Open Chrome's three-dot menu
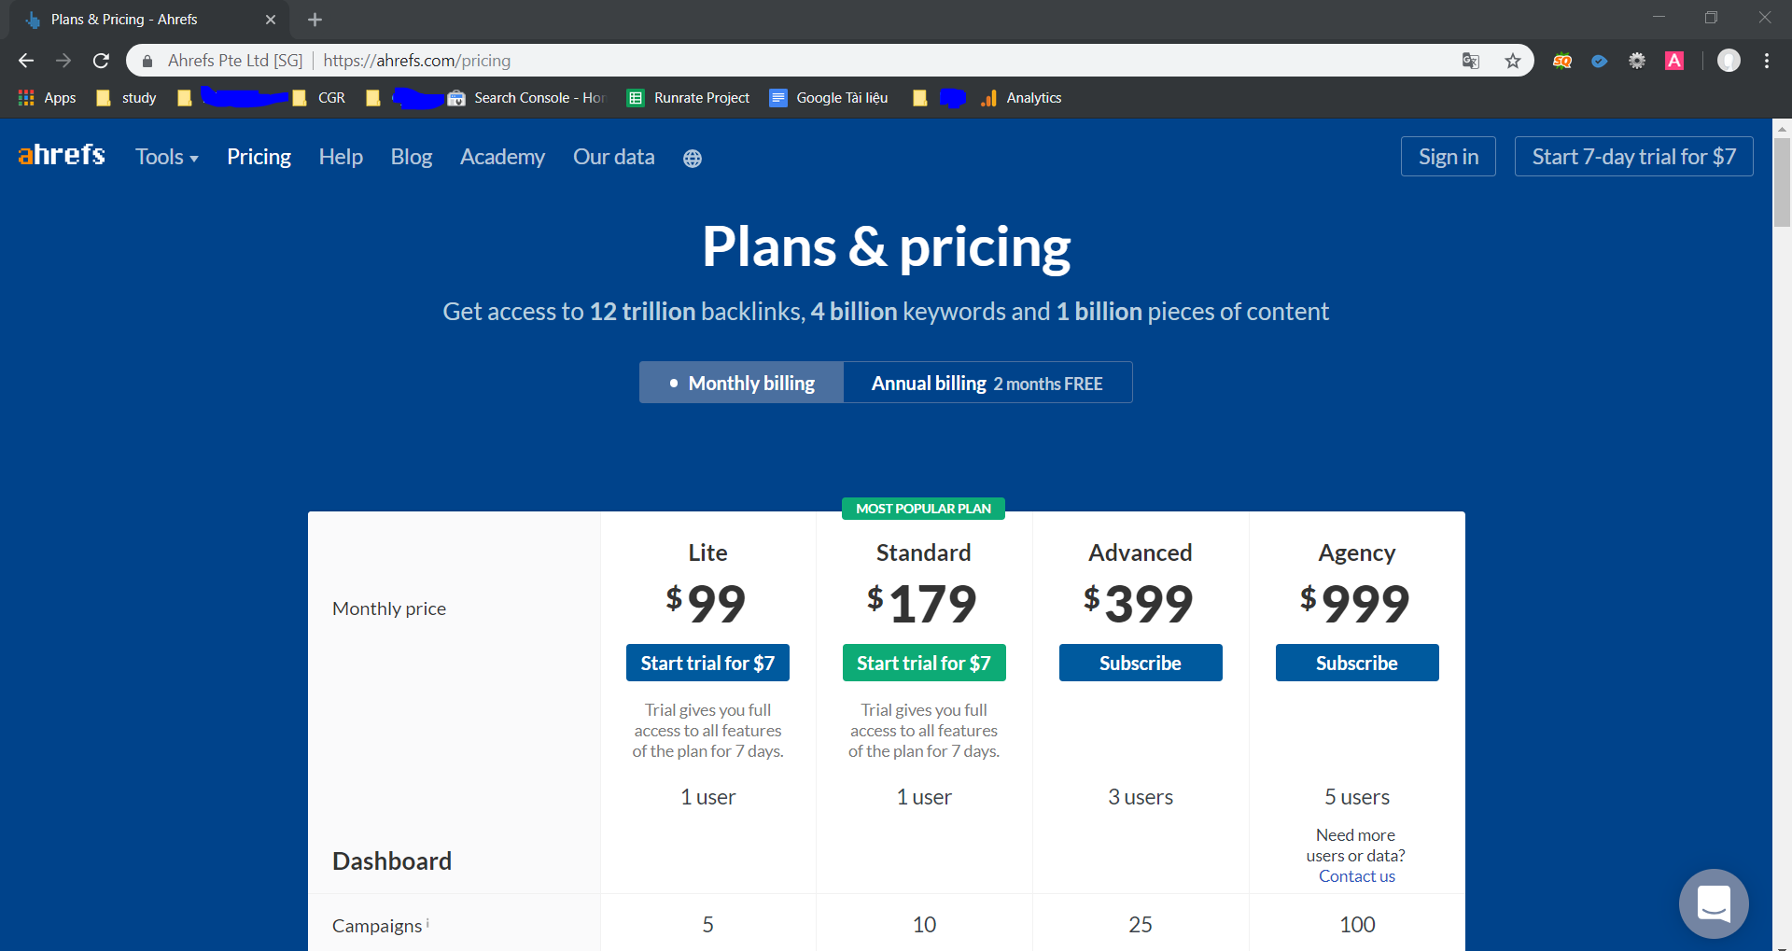Screen dimensions: 1792x951 click(x=1767, y=61)
